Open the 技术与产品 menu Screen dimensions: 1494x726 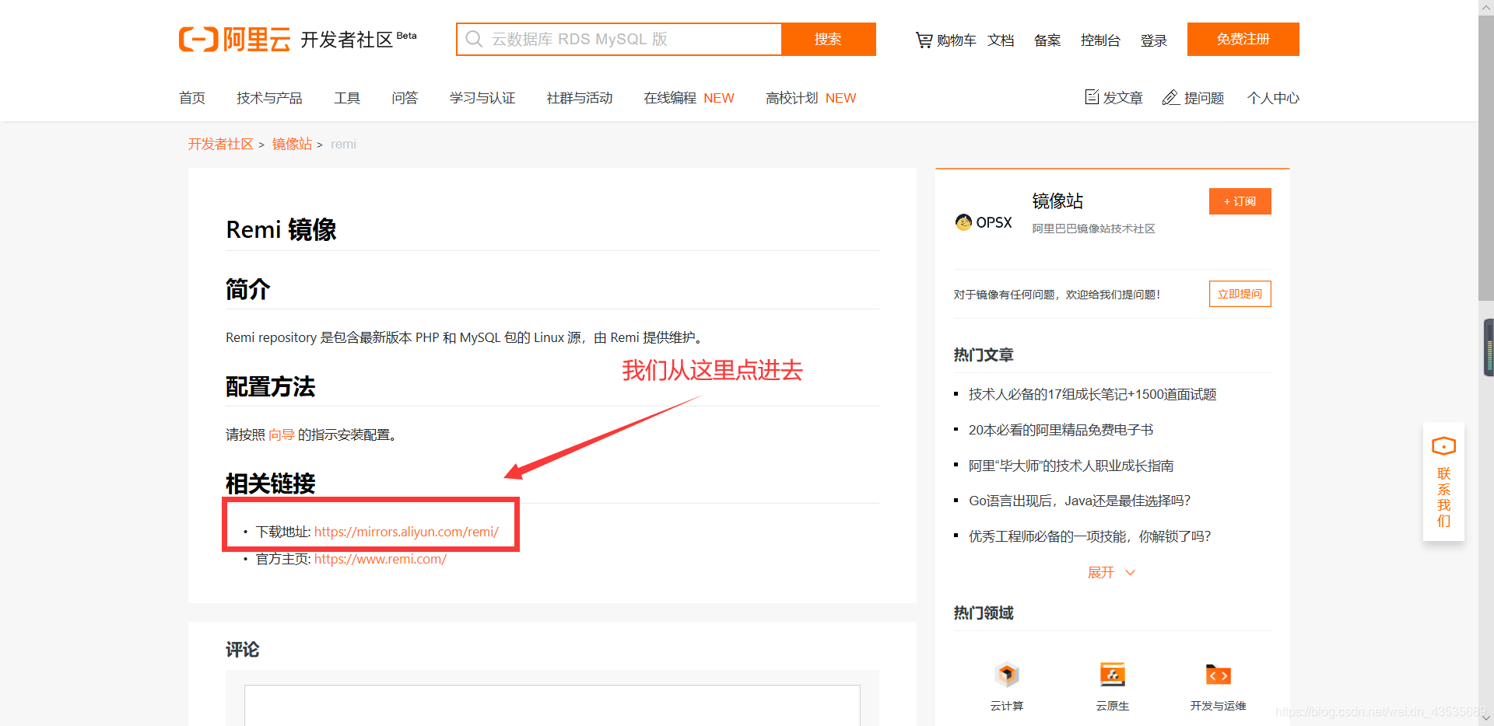coord(268,97)
